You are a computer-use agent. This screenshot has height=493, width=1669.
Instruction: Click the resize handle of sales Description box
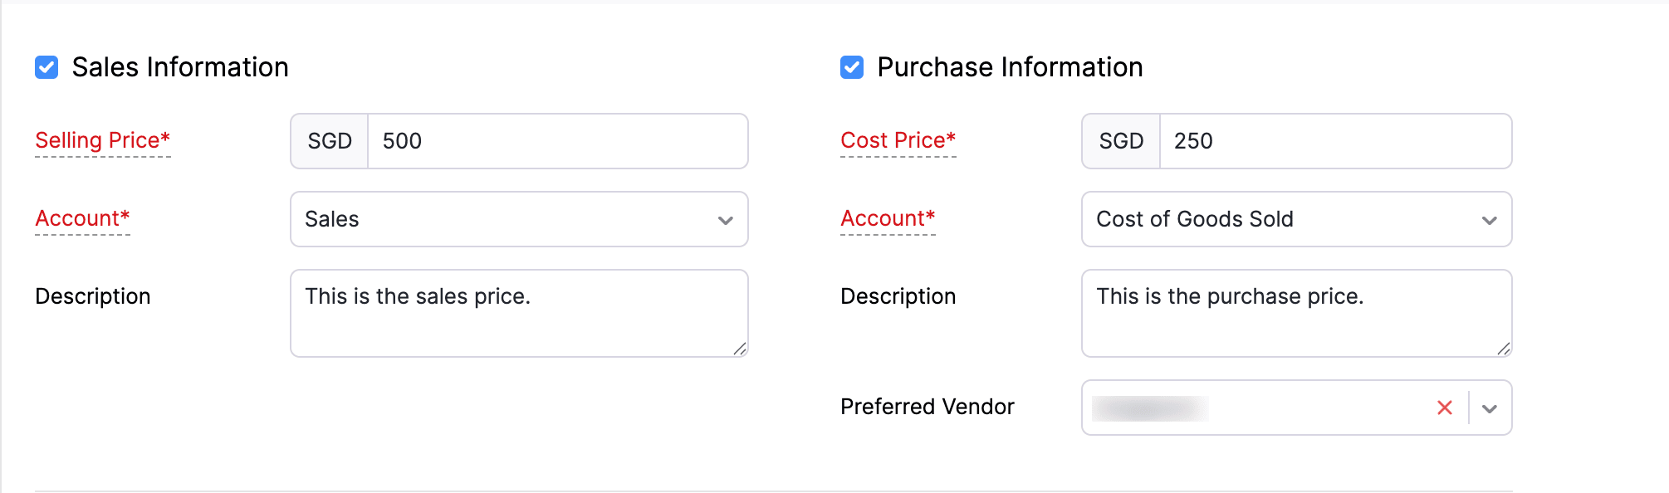(740, 349)
